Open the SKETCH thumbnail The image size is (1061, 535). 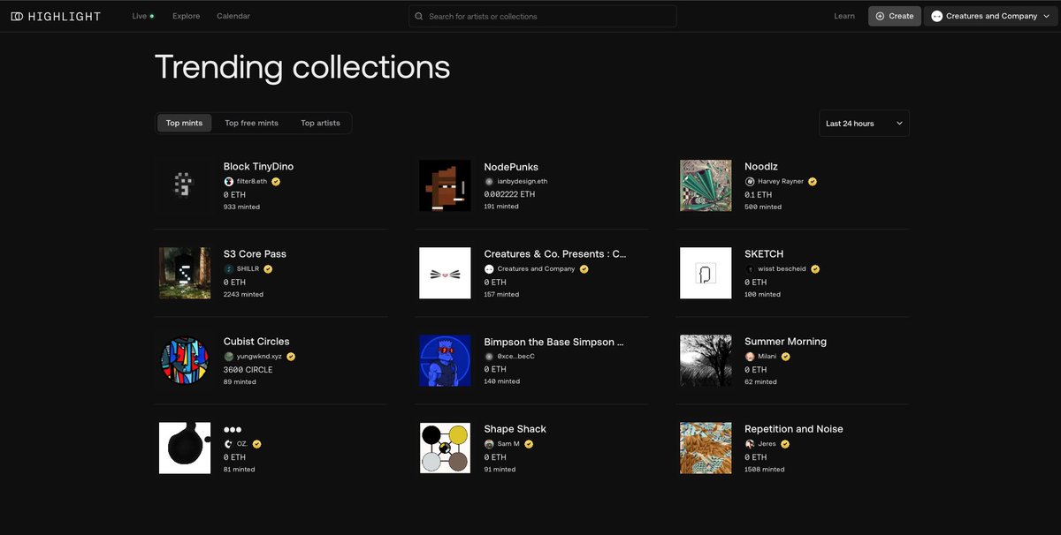pos(706,273)
